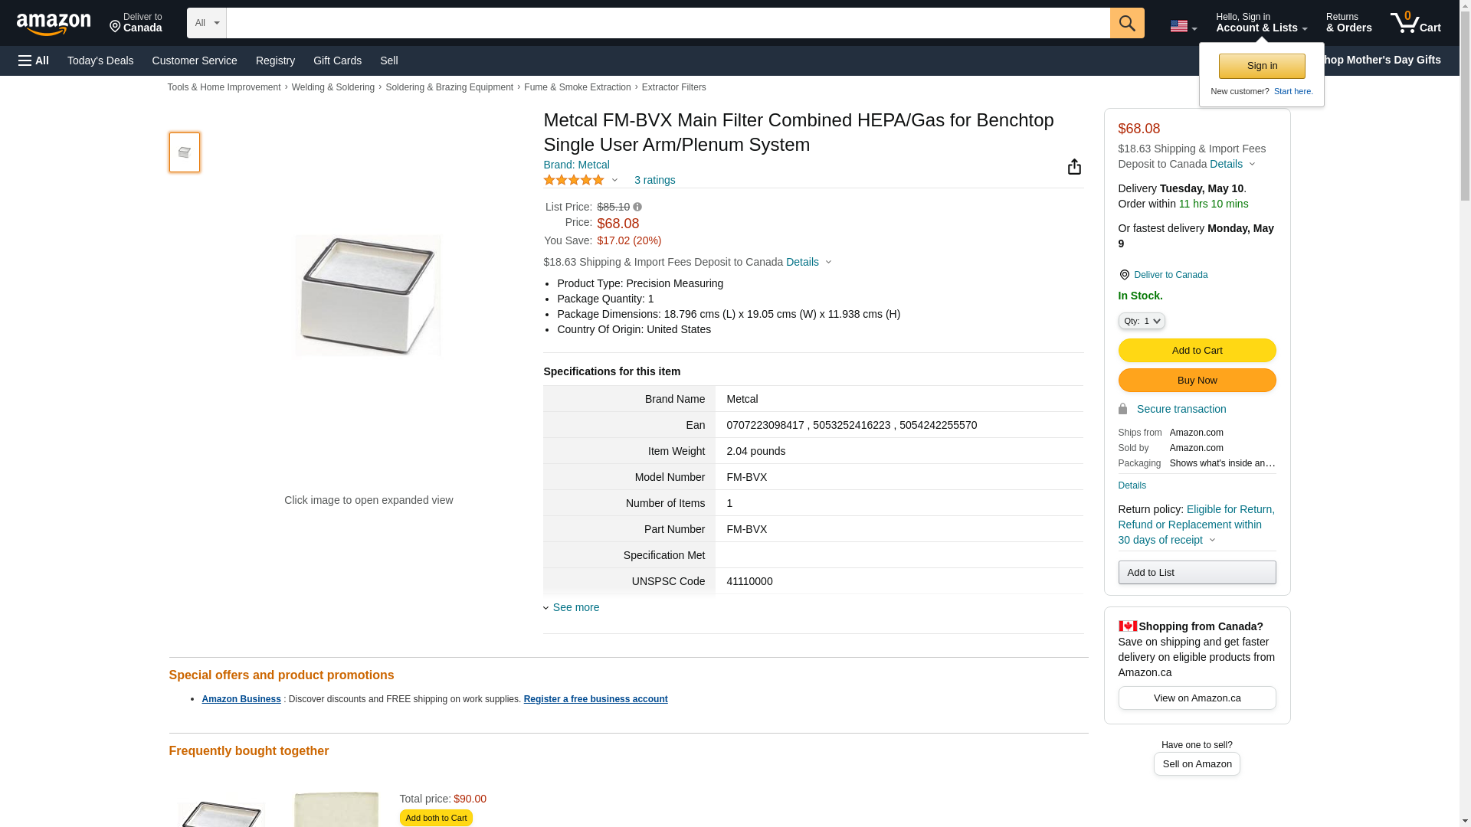The width and height of the screenshot is (1471, 827).
Task: Click the share icon beside ratings
Action: [x=1074, y=167]
